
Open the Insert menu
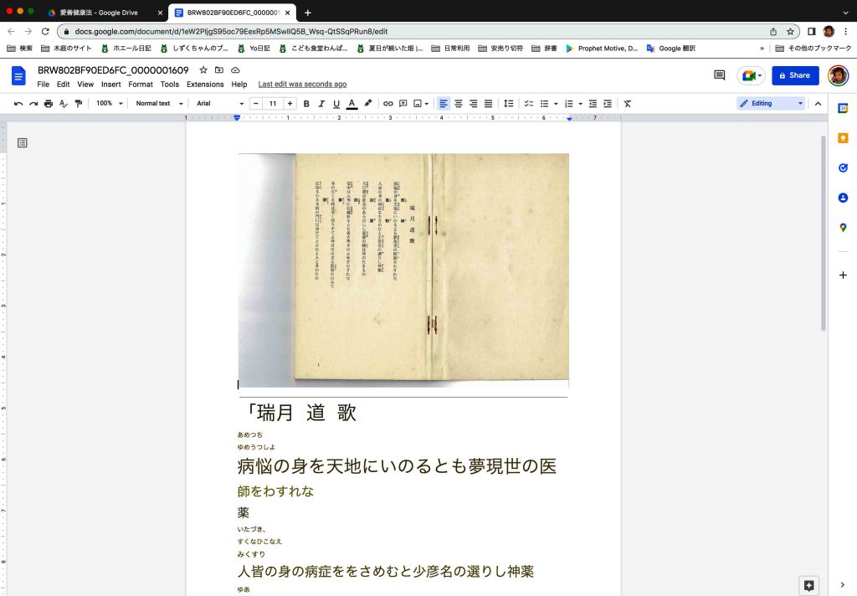tap(111, 85)
